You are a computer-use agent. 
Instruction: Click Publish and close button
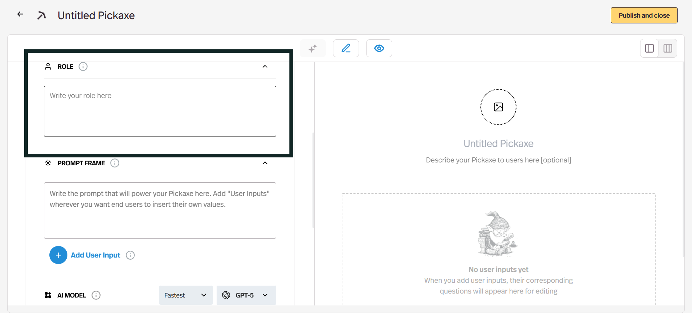click(644, 15)
